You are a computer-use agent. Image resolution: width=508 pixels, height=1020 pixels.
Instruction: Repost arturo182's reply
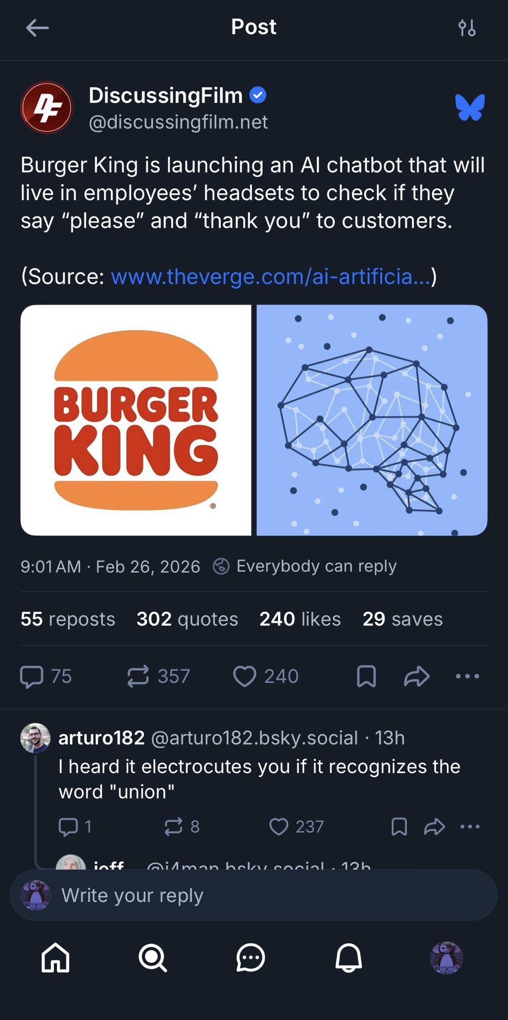tap(173, 827)
